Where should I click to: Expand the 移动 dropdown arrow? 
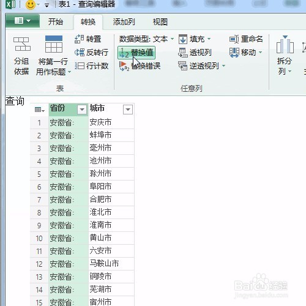[261, 53]
